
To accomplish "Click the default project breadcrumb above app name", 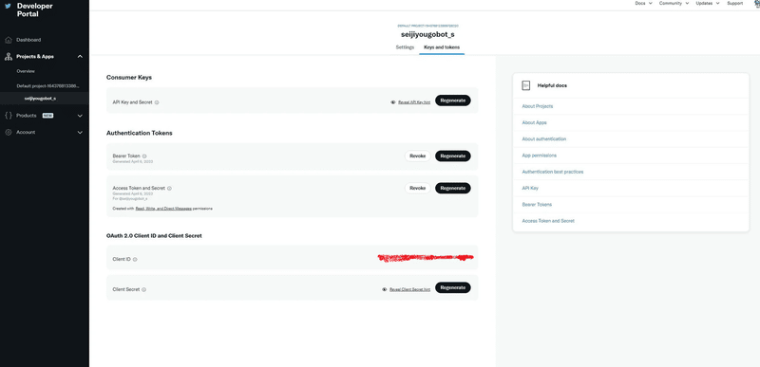I will [427, 26].
